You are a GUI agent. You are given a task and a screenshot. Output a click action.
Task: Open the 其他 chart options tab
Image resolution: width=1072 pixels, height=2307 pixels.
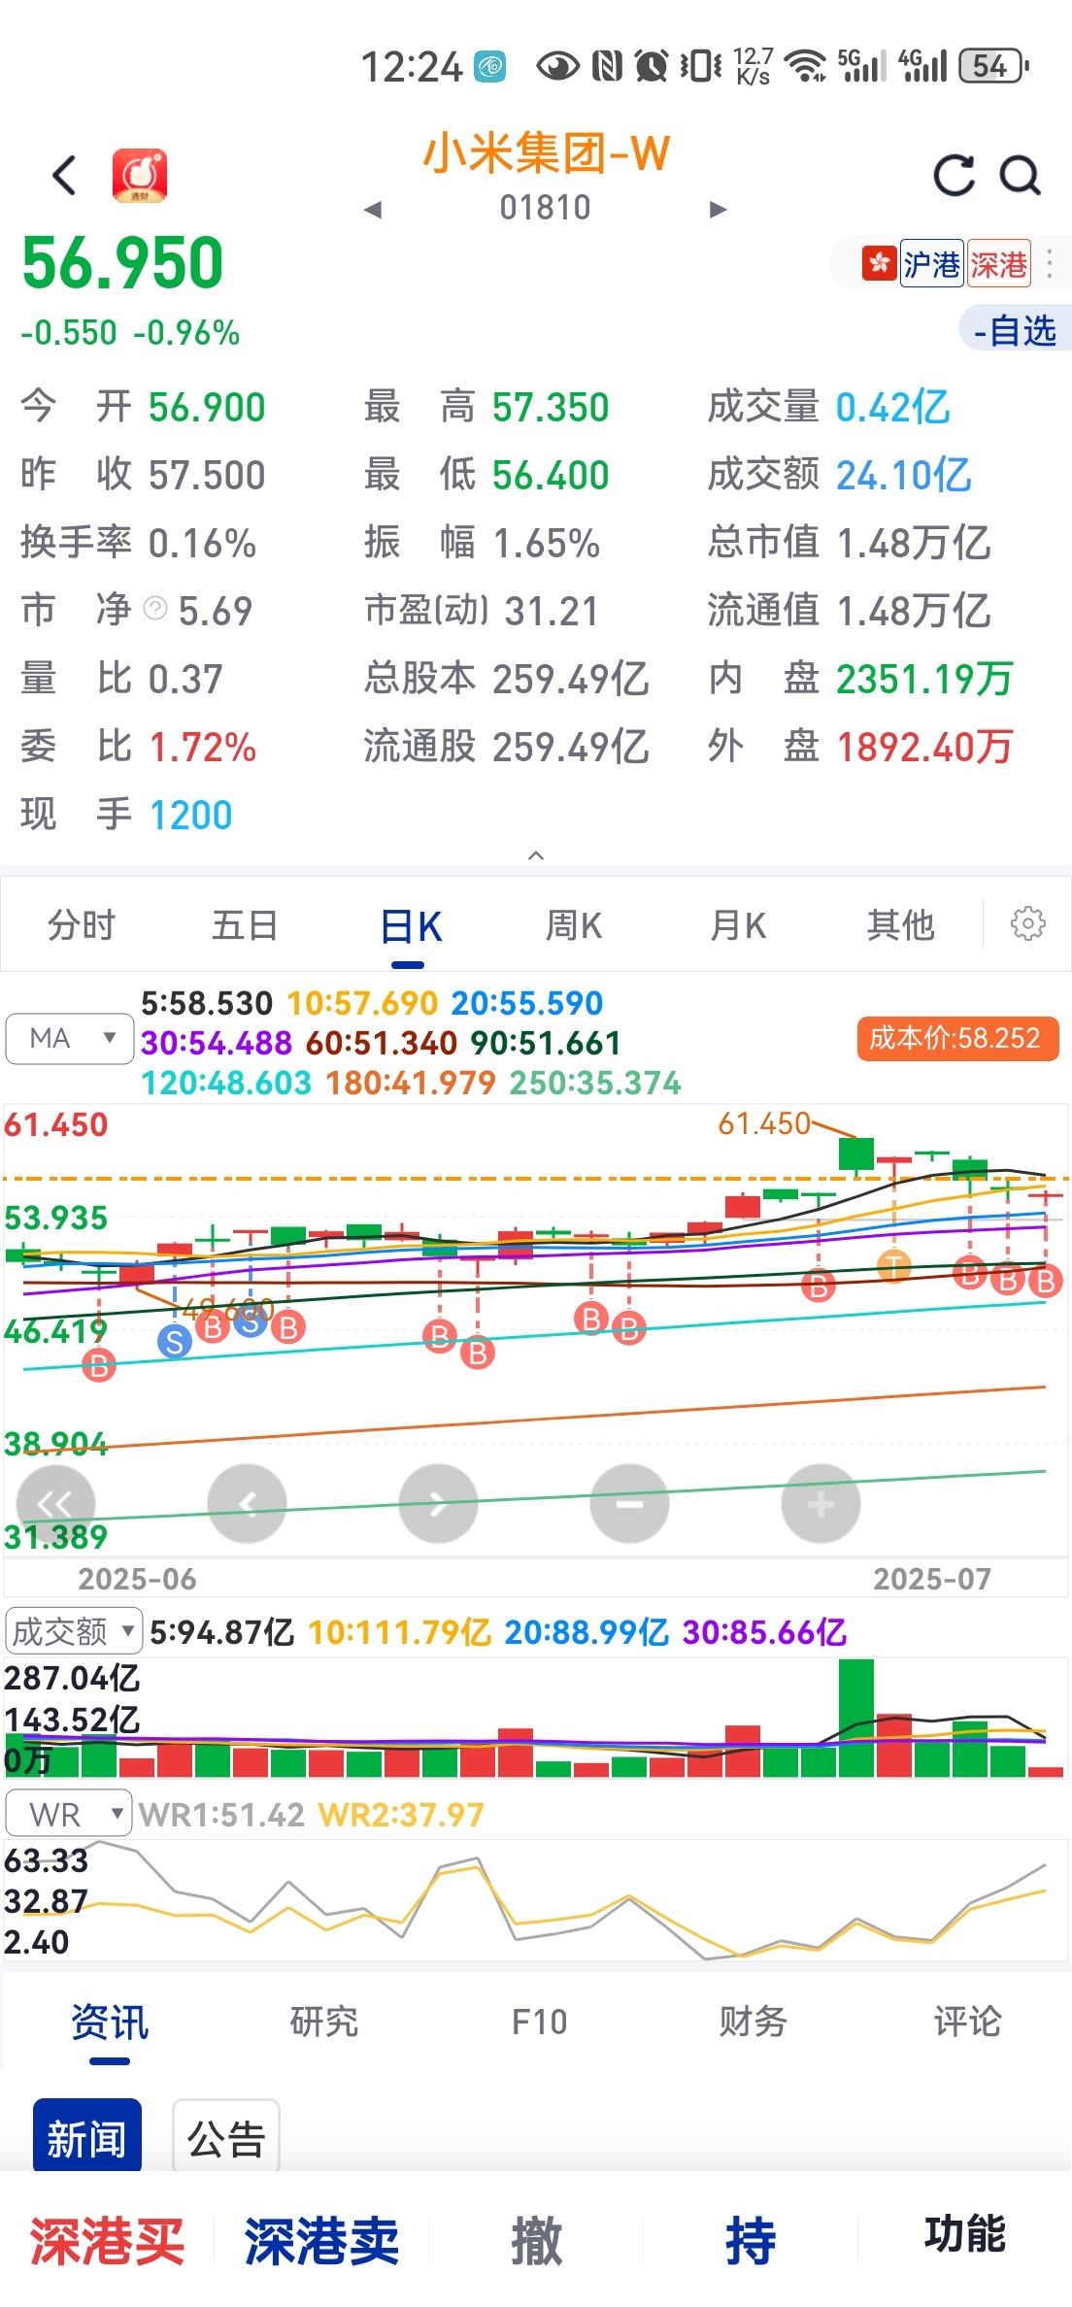(901, 925)
